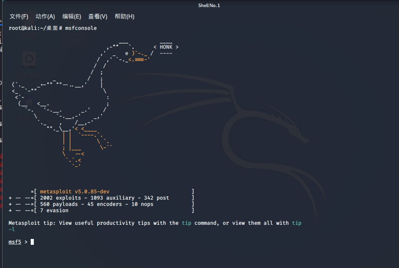Click the '1093 auxiliary' text

[113, 198]
